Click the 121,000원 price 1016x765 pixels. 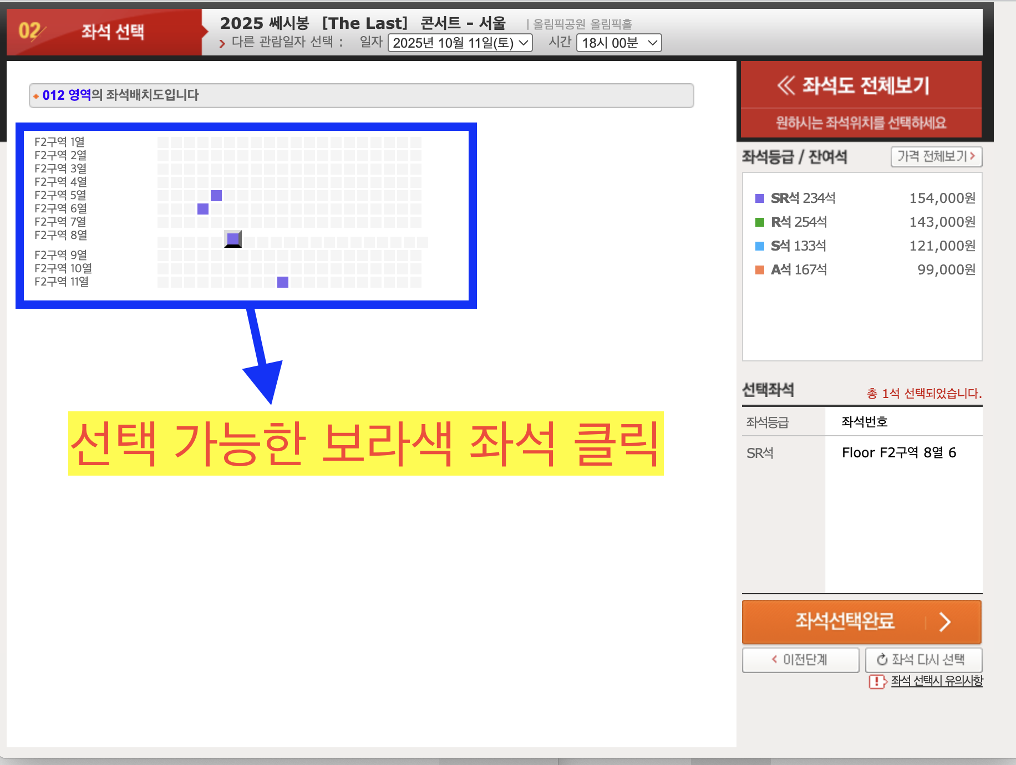click(942, 246)
